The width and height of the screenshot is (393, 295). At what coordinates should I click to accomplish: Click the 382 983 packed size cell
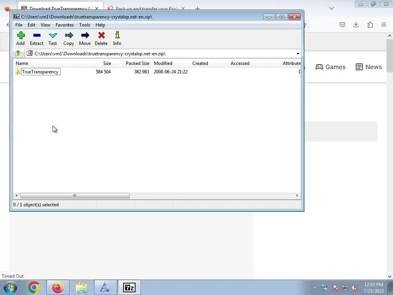(x=142, y=72)
